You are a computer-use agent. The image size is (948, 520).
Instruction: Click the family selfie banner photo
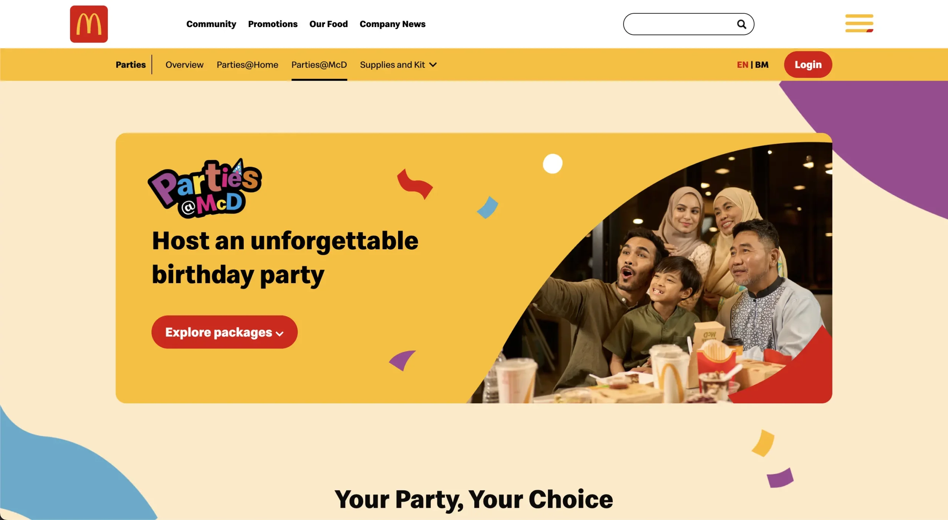pyautogui.click(x=667, y=281)
